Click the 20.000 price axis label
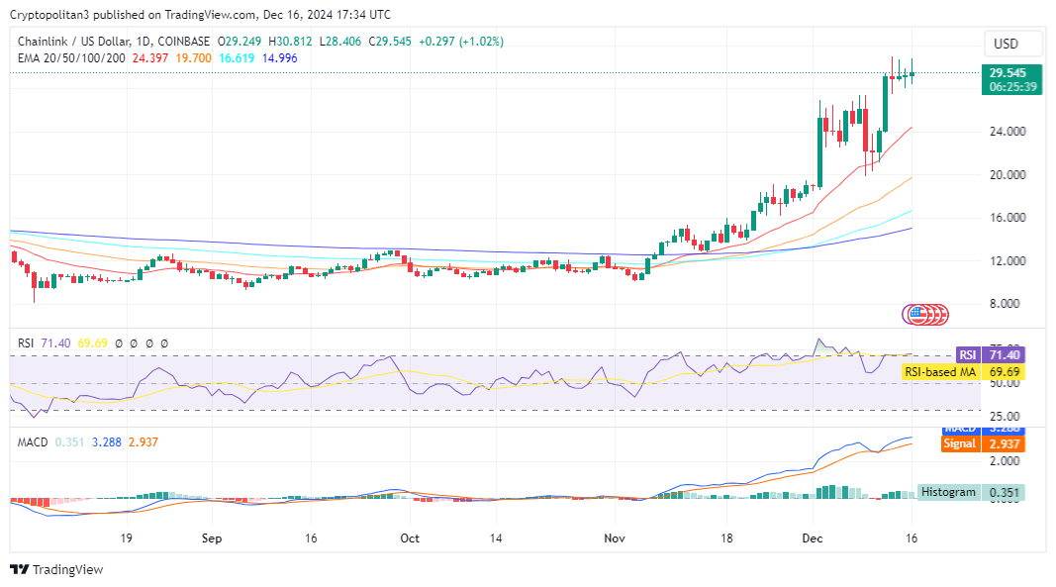1056x587 pixels. [1008, 174]
